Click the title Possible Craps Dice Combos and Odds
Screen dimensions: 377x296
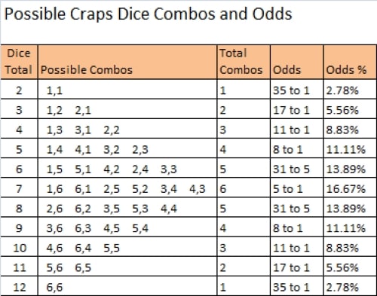click(x=149, y=14)
